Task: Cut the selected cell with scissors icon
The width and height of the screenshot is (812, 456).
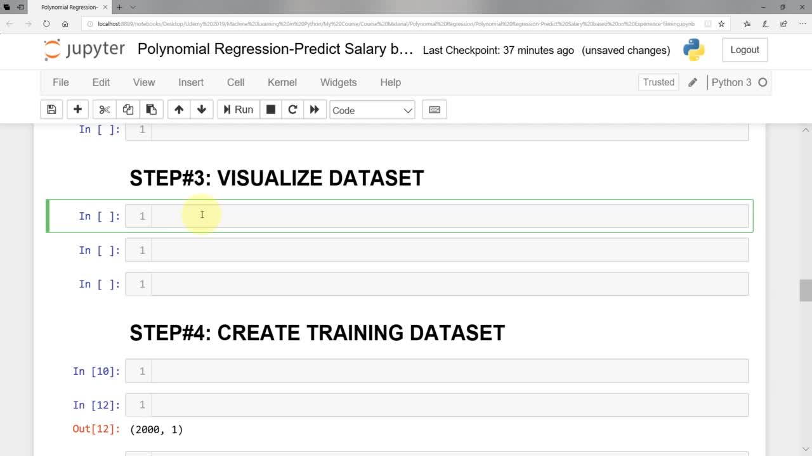Action: click(104, 109)
